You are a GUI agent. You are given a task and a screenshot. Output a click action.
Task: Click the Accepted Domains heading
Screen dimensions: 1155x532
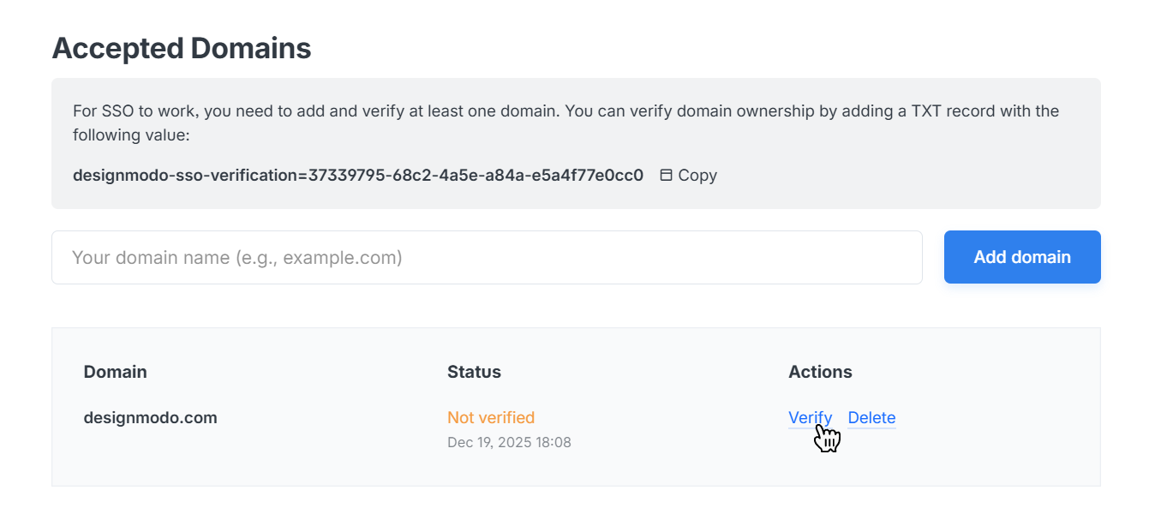(x=182, y=48)
